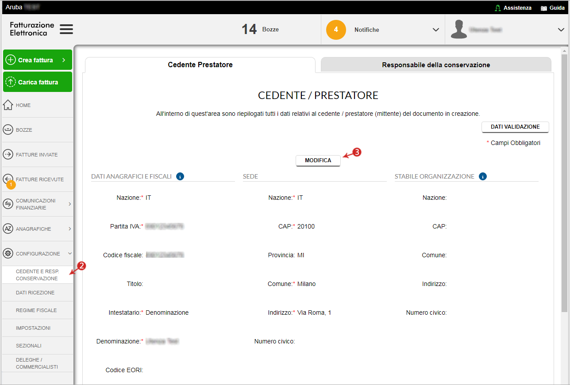Viewport: 570px width, 385px height.
Task: Open Impostazioni submenu item
Action: tap(37, 328)
